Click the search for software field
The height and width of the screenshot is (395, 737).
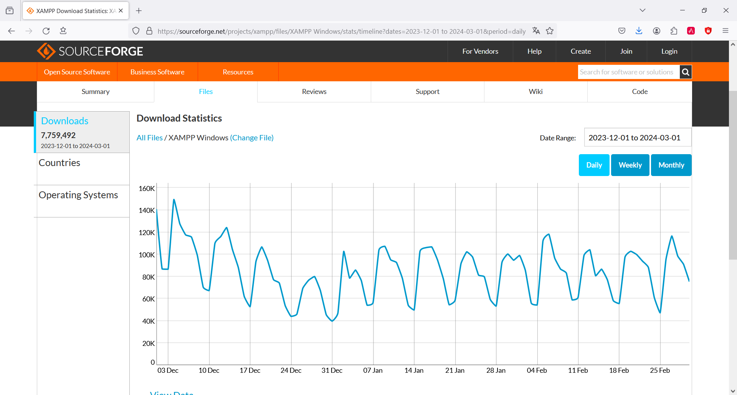tap(629, 72)
